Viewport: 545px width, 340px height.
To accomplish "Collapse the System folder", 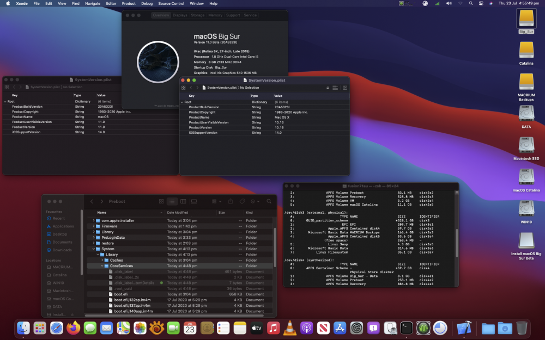I will 94,249.
